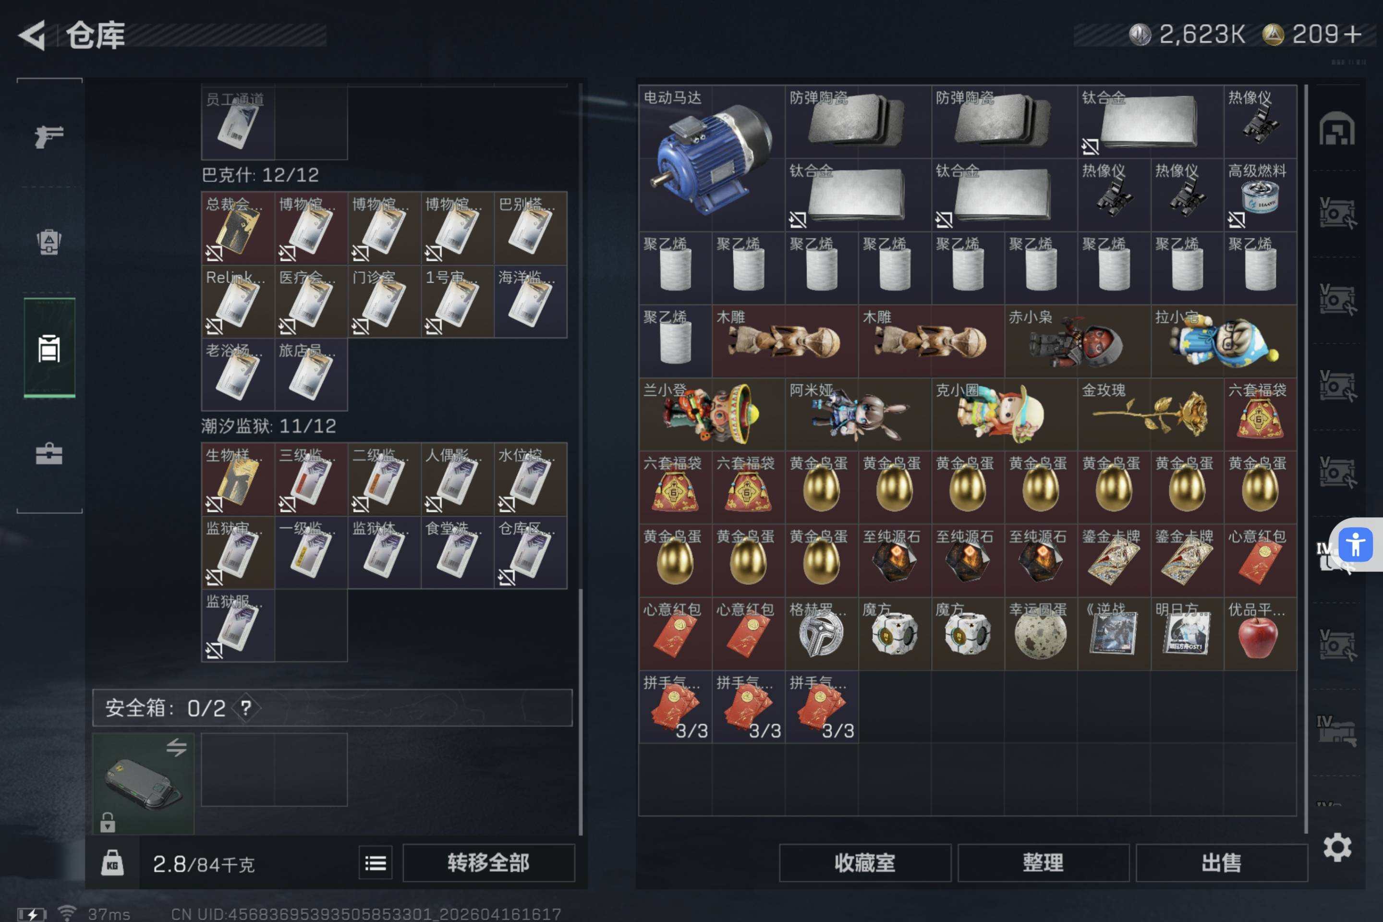Select the 金玫瑰 golden rose item

coord(1150,414)
